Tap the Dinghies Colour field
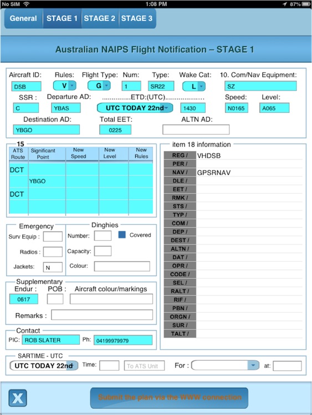 pyautogui.click(x=122, y=266)
